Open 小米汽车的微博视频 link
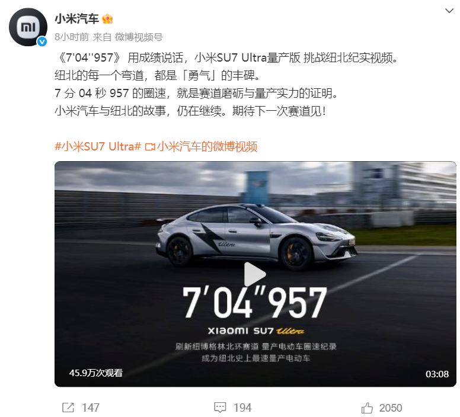The image size is (460, 417). tap(207, 146)
